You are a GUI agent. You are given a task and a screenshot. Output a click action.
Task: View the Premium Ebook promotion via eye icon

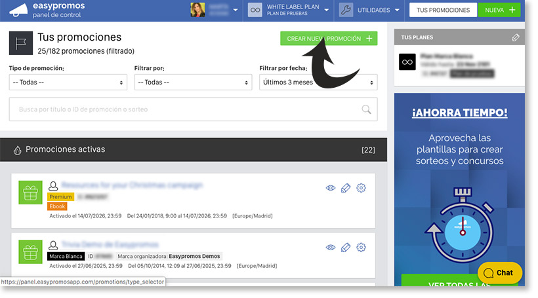coord(331,188)
